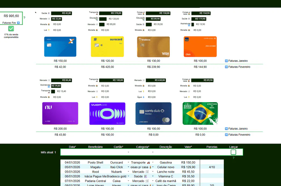Click the gold Bradesco Visa card
Image resolution: width=281 pixels, height=186 pixels.
tap(153, 47)
